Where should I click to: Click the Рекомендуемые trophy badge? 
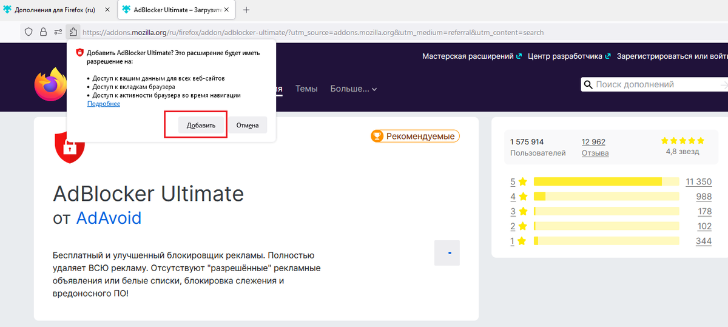pyautogui.click(x=415, y=136)
